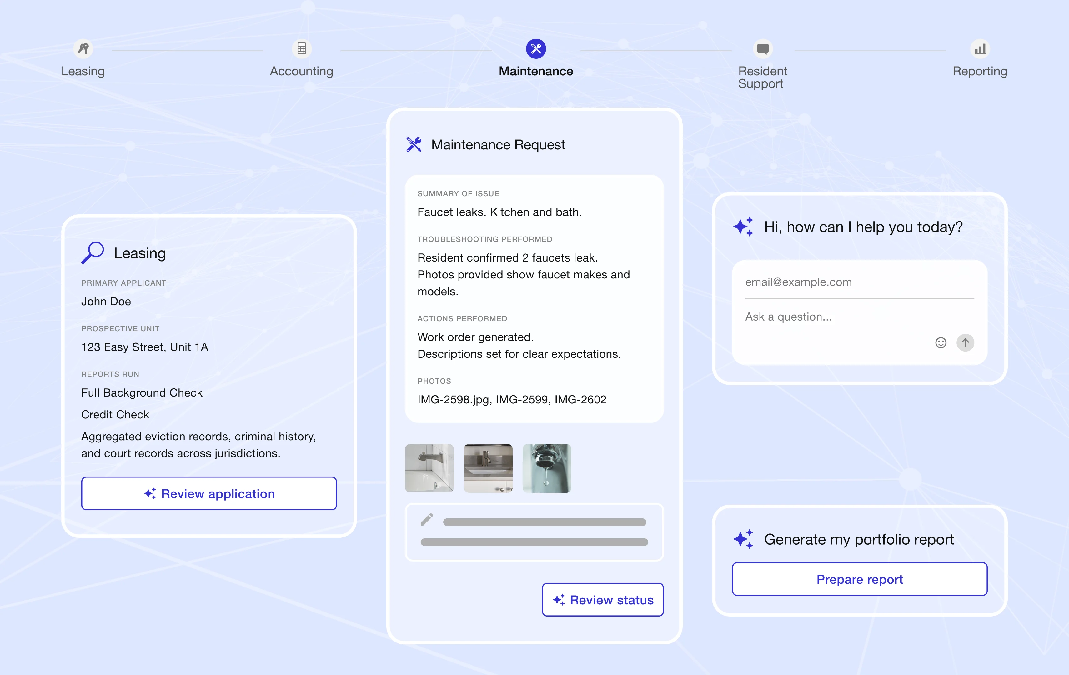Click the Hi, how can I help greeting
Screen dimensions: 1069x675
pos(863,227)
